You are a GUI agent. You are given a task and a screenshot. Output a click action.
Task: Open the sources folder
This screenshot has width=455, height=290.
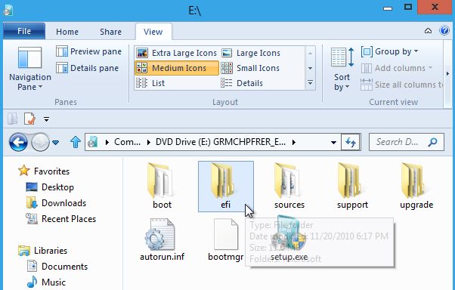[289, 187]
